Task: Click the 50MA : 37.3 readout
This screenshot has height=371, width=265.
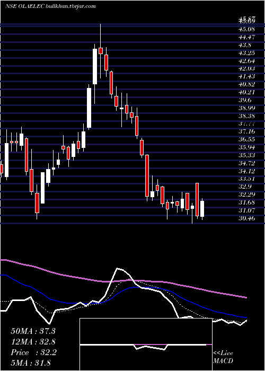Action: 33,331
